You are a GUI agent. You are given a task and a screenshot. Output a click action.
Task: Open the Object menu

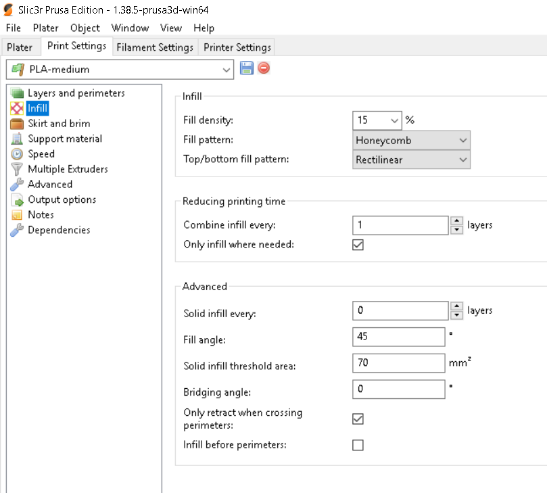(x=85, y=28)
